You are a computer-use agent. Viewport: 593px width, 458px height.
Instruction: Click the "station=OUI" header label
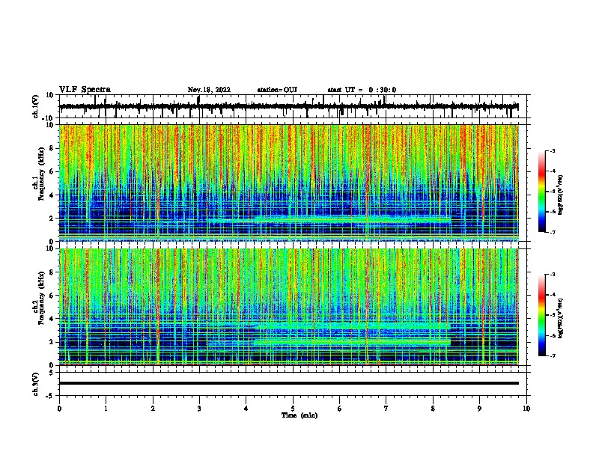(x=277, y=90)
